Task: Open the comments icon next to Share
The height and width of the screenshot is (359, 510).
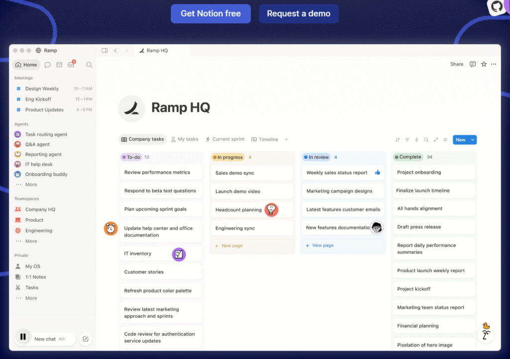Action: (x=472, y=64)
